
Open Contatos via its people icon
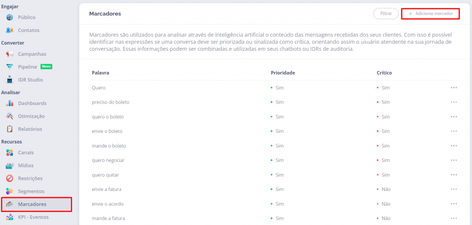(x=10, y=30)
